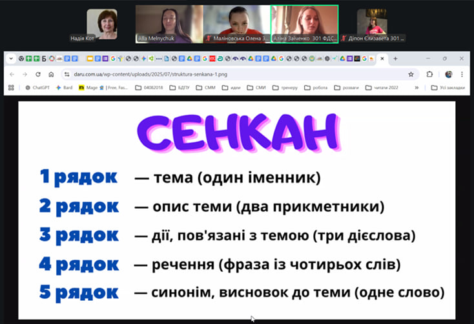Go to the Home page icon
Image resolution: width=474 pixels, height=324 pixels.
click(x=51, y=74)
